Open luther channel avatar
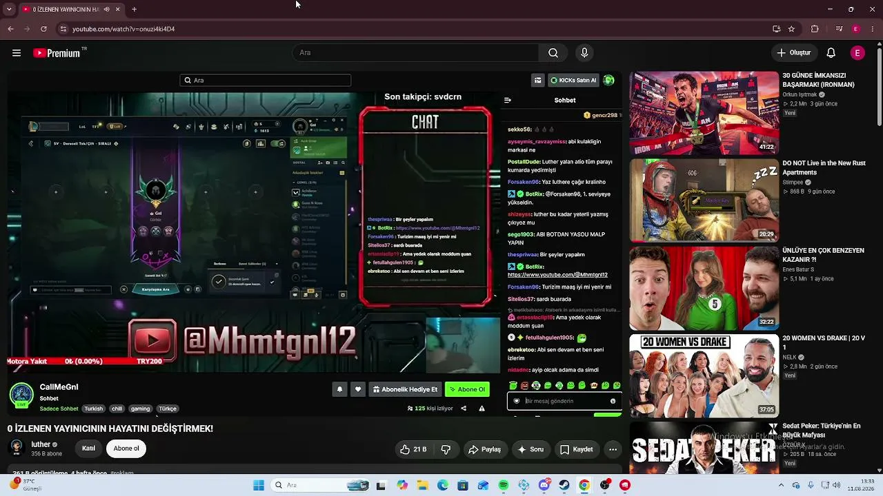Viewport: 883px width, 496px height. pyautogui.click(x=17, y=448)
